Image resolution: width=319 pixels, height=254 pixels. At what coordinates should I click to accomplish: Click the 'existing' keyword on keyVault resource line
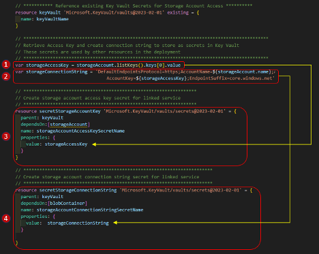point(178,12)
